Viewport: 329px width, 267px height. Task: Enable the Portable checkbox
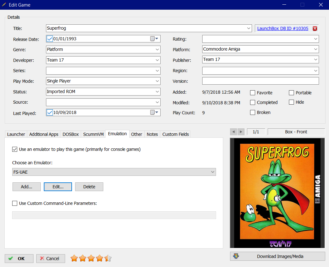tap(291, 93)
